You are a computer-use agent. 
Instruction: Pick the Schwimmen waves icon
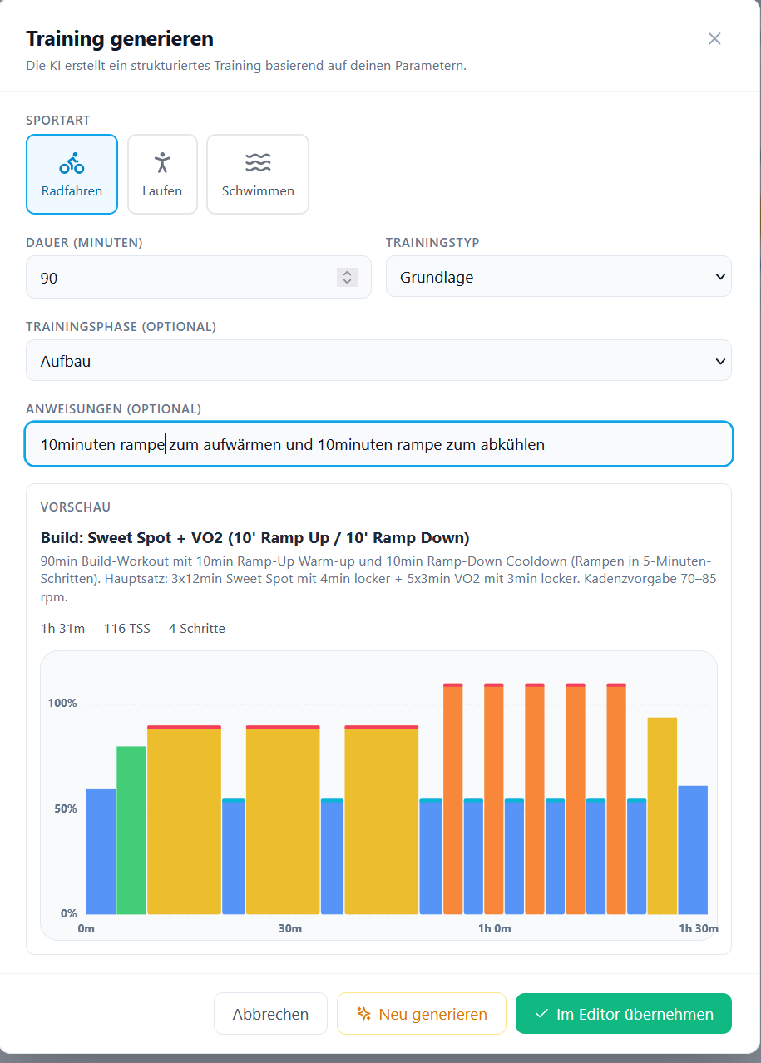(x=258, y=162)
